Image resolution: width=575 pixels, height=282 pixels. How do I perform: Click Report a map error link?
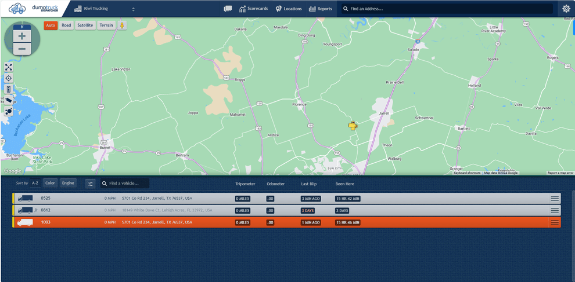pos(560,173)
